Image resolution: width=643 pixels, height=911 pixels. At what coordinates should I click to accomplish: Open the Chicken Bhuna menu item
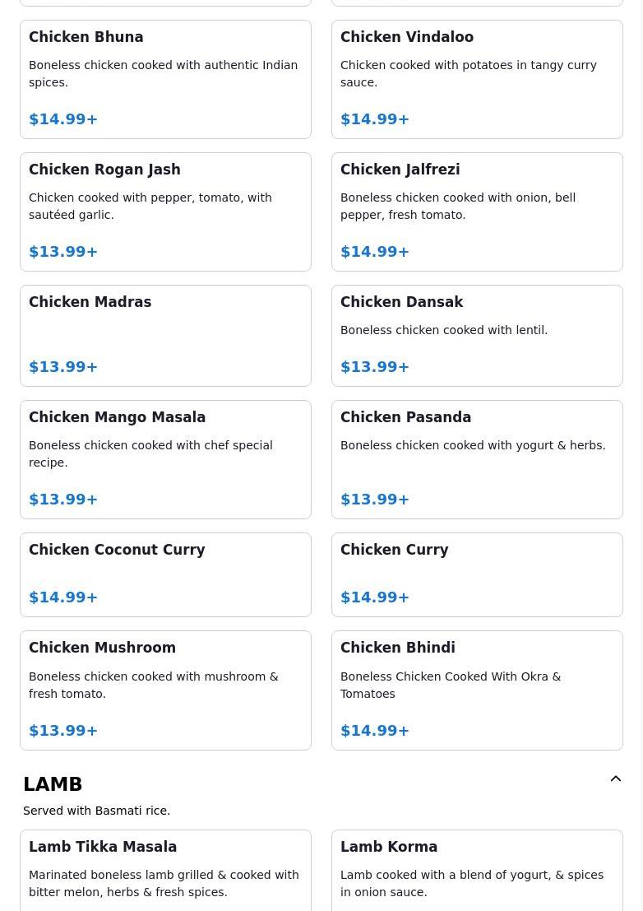click(x=165, y=79)
